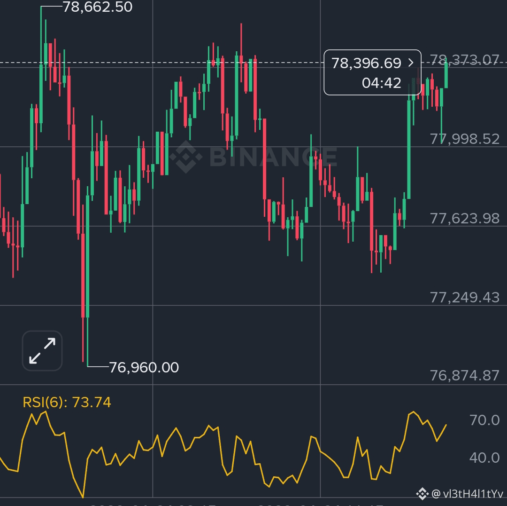The height and width of the screenshot is (506, 507).
Task: Click the Binance logo beside username vl3tH4l1tYv
Action: point(422,494)
